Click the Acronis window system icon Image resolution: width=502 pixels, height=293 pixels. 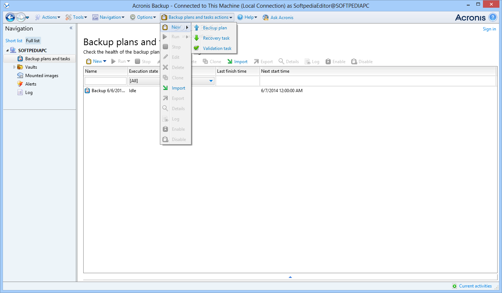(6, 6)
